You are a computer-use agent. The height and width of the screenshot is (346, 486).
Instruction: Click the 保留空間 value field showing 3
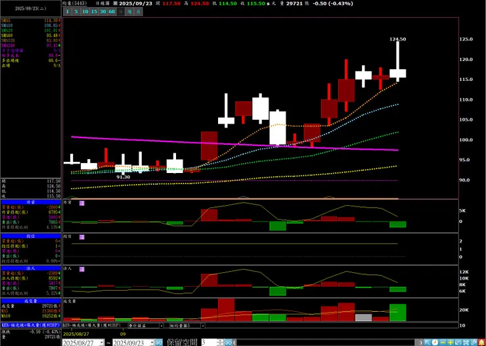click(209, 343)
